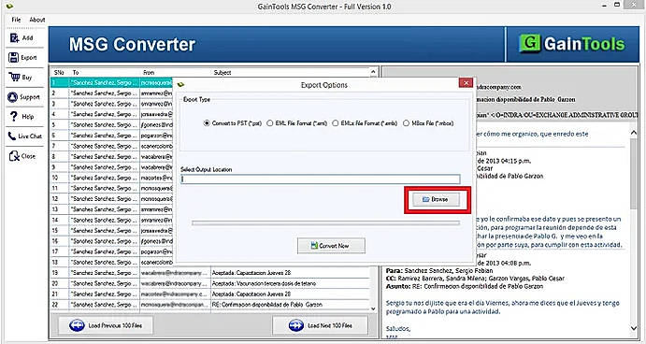The height and width of the screenshot is (344, 646).
Task: Open the Export tool in sidebar
Action: (23, 58)
